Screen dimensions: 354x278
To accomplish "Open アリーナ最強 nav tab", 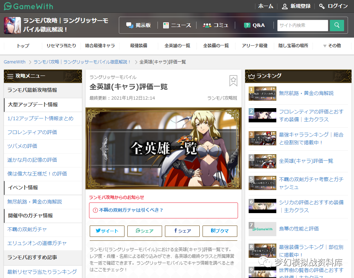I will tap(254, 46).
